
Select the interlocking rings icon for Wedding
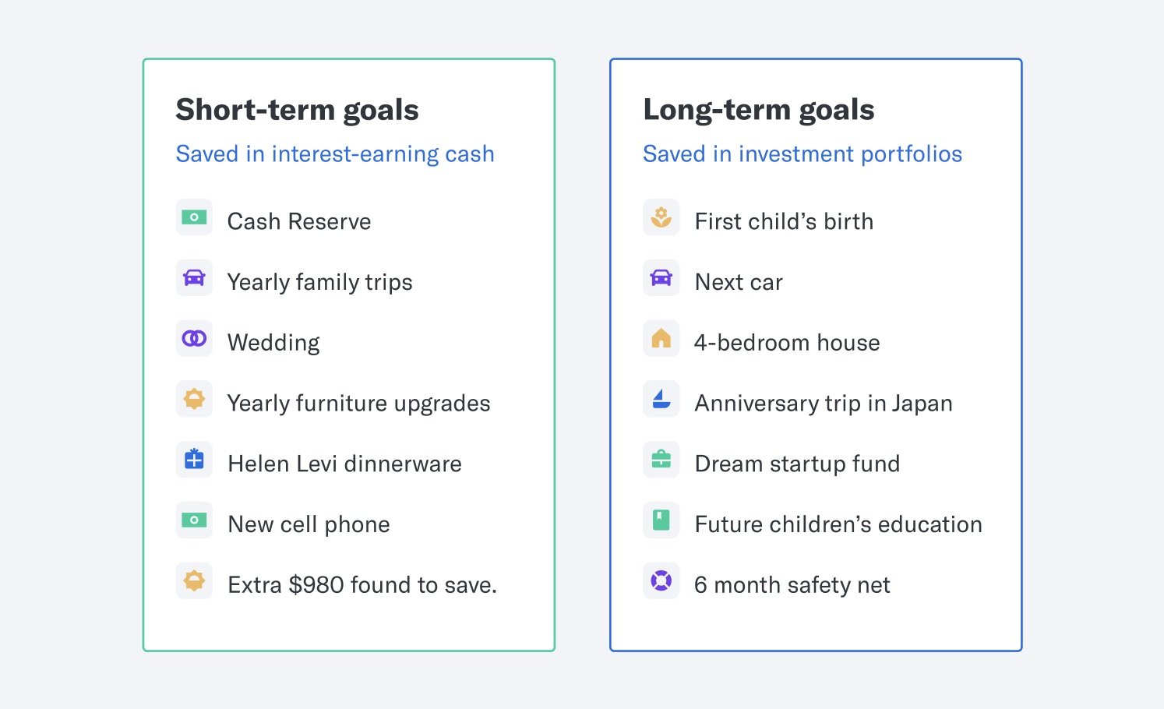(x=194, y=338)
